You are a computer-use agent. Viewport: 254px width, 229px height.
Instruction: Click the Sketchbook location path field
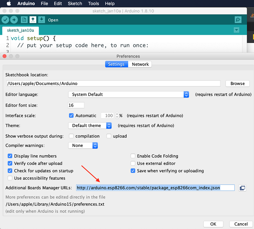114,83
